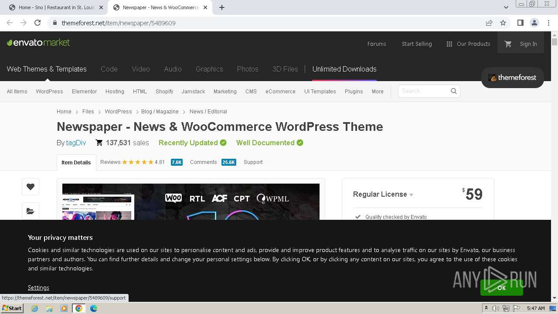This screenshot has height=314, width=558.
Task: Select the Audio category
Action: pyautogui.click(x=173, y=69)
